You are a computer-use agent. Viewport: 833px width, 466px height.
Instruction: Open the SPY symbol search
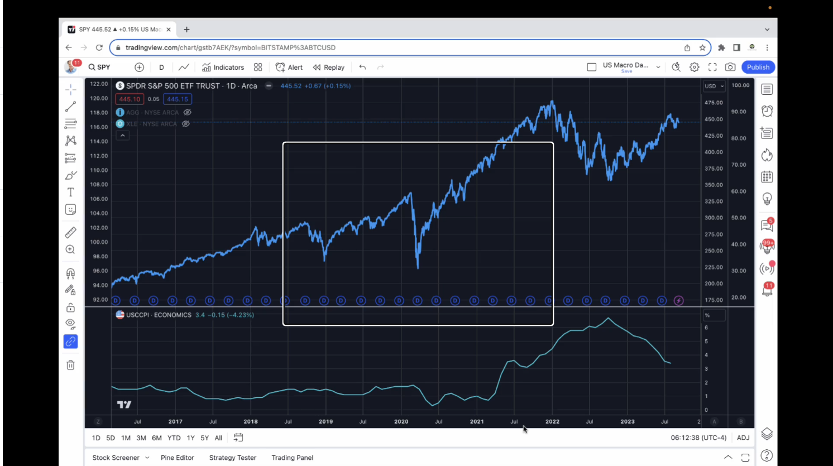pos(99,67)
